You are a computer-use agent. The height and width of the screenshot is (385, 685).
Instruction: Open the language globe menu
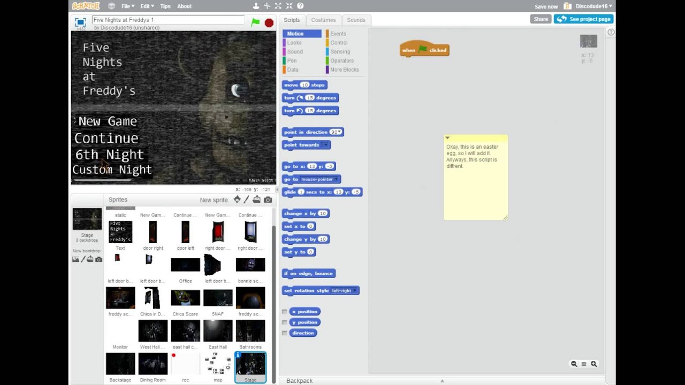click(111, 6)
